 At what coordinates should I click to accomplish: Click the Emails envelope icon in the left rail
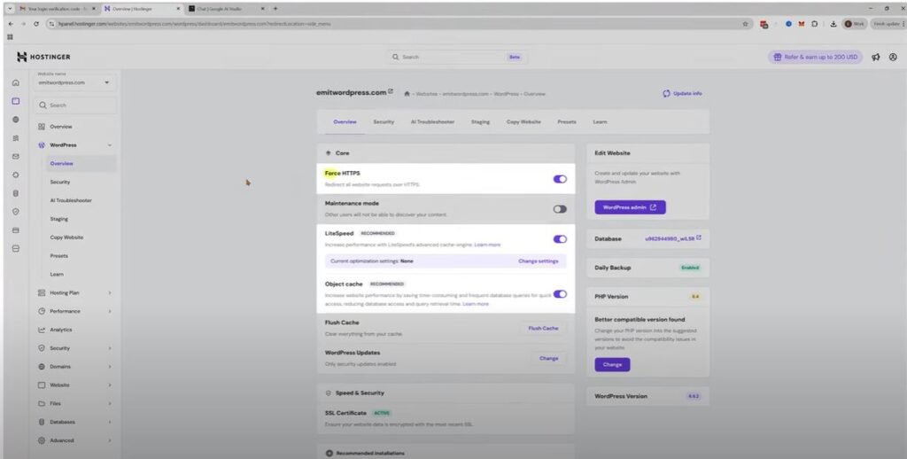(16, 156)
